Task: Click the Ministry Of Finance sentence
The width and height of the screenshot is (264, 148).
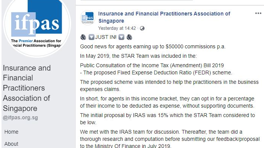Action: click(x=170, y=139)
